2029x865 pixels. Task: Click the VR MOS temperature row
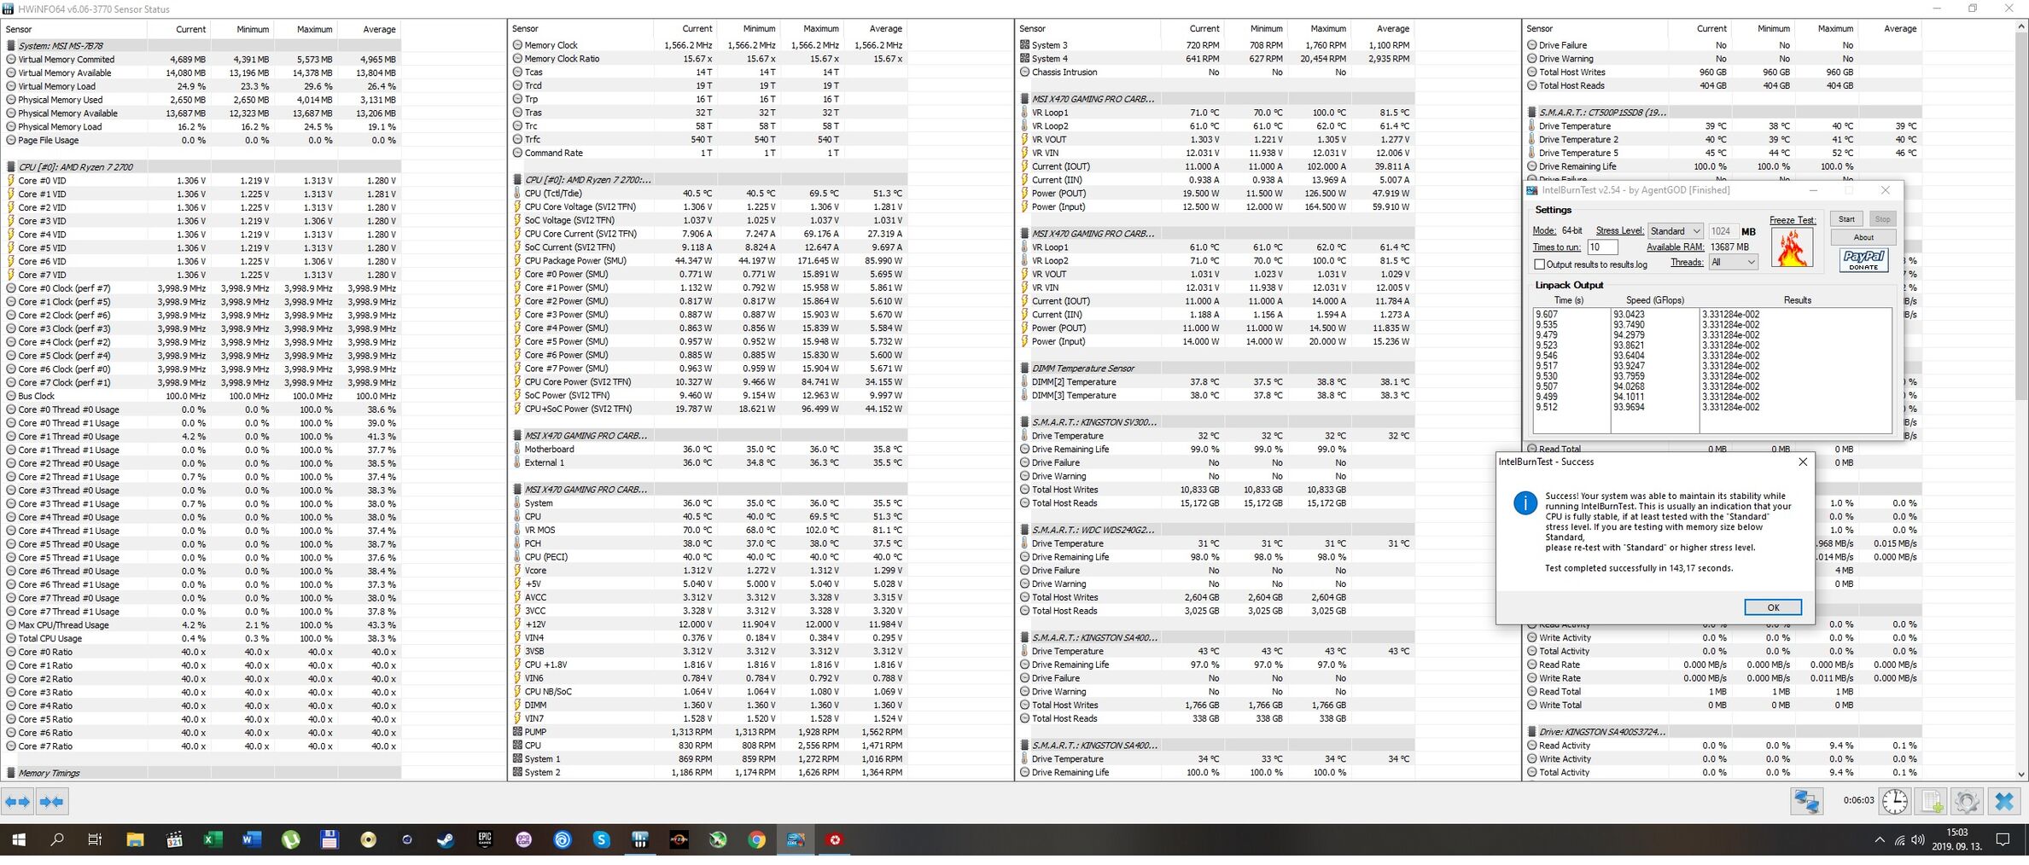pos(710,531)
